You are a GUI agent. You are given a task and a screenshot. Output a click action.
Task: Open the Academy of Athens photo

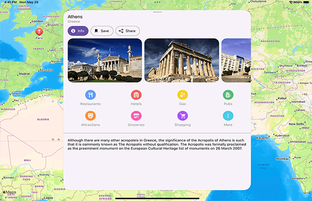pos(105,60)
